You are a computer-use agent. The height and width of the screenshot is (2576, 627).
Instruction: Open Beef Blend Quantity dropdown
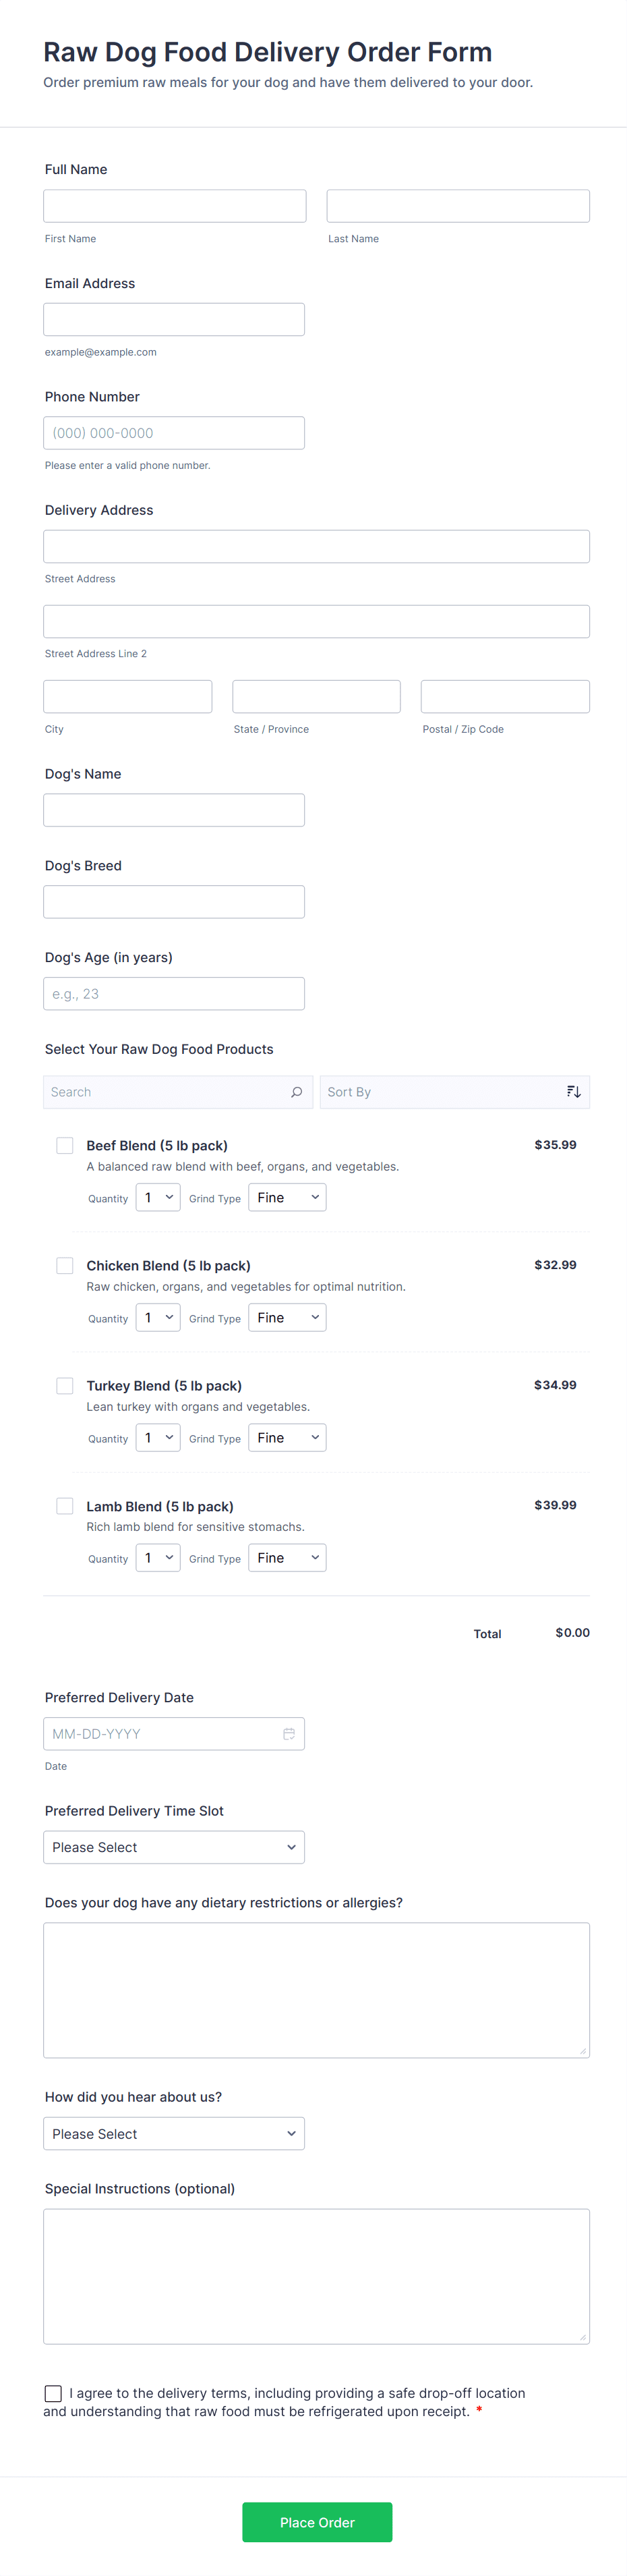pyautogui.click(x=158, y=1198)
